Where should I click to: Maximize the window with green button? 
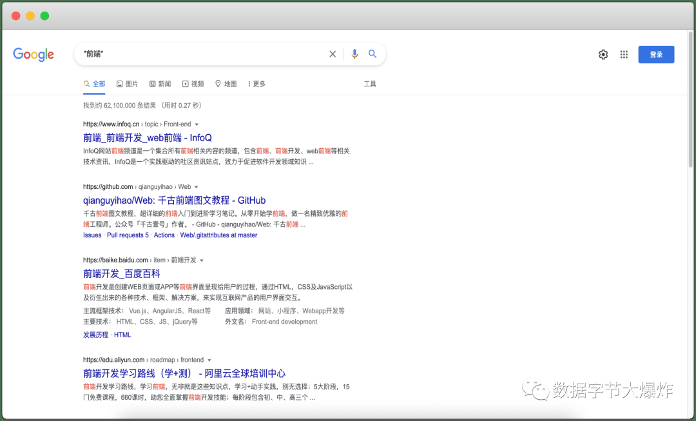pyautogui.click(x=44, y=16)
